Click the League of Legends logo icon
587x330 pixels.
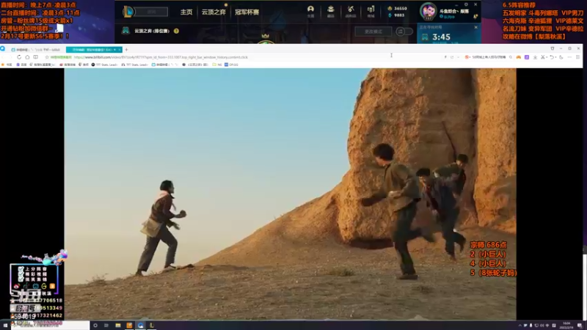(128, 12)
